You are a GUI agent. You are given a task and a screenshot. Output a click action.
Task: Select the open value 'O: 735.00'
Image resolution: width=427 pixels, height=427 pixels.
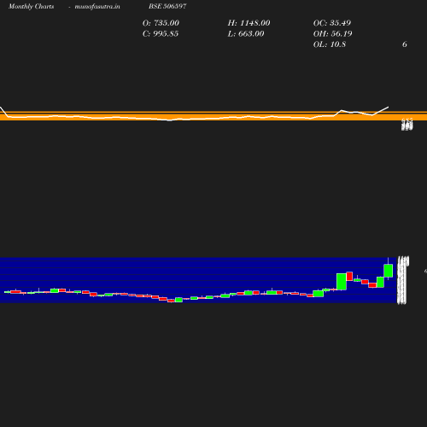point(161,23)
